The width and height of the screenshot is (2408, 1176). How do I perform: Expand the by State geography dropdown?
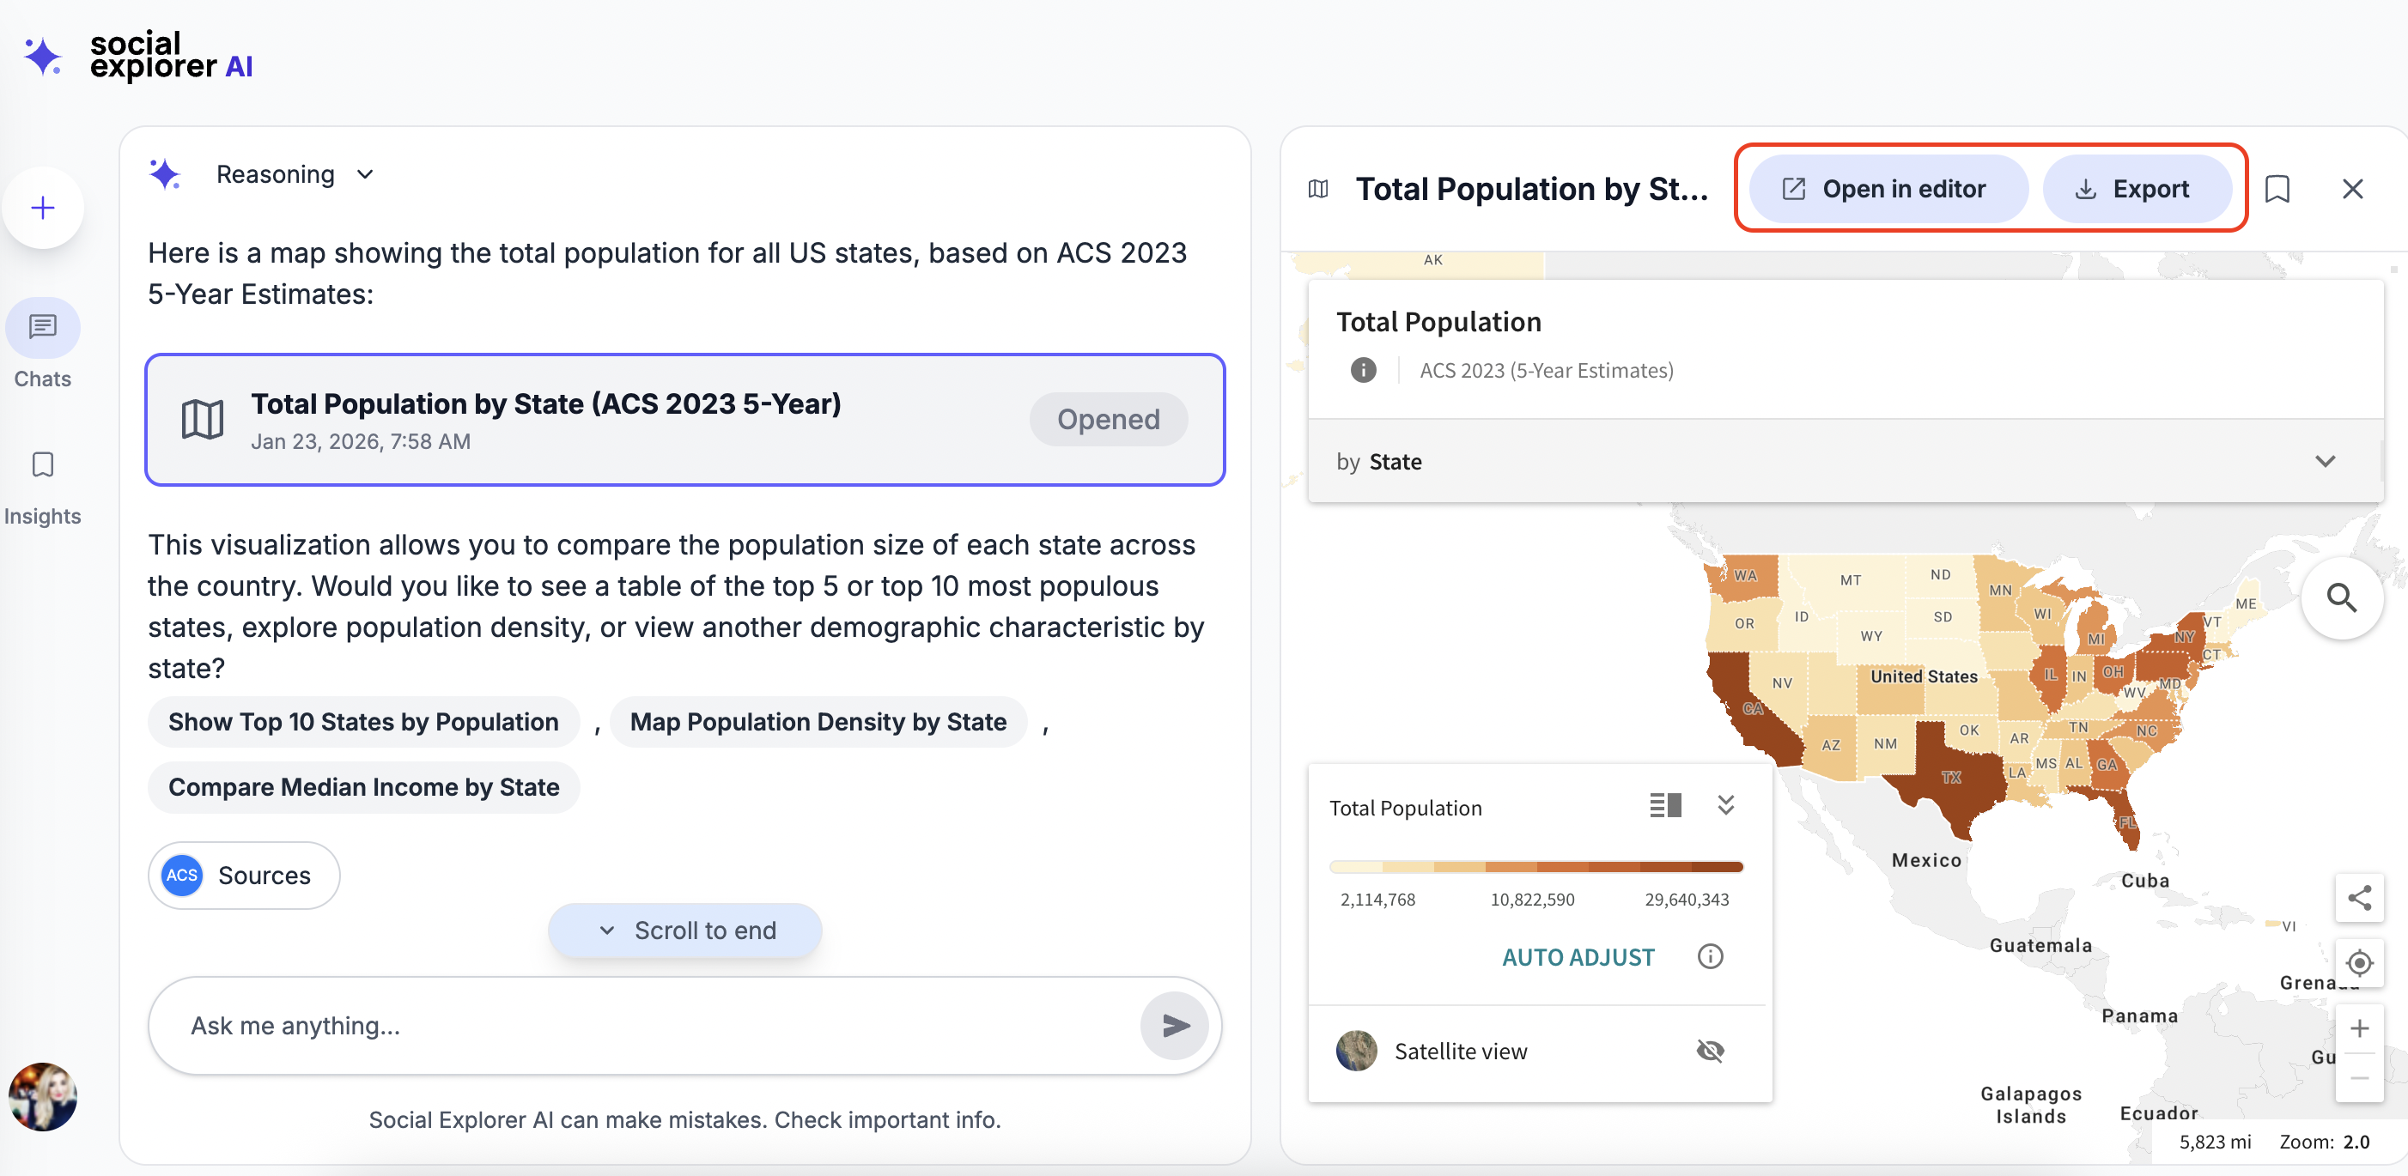[2324, 462]
